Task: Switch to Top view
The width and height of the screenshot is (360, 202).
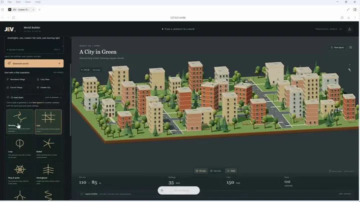Action: pyautogui.click(x=216, y=171)
